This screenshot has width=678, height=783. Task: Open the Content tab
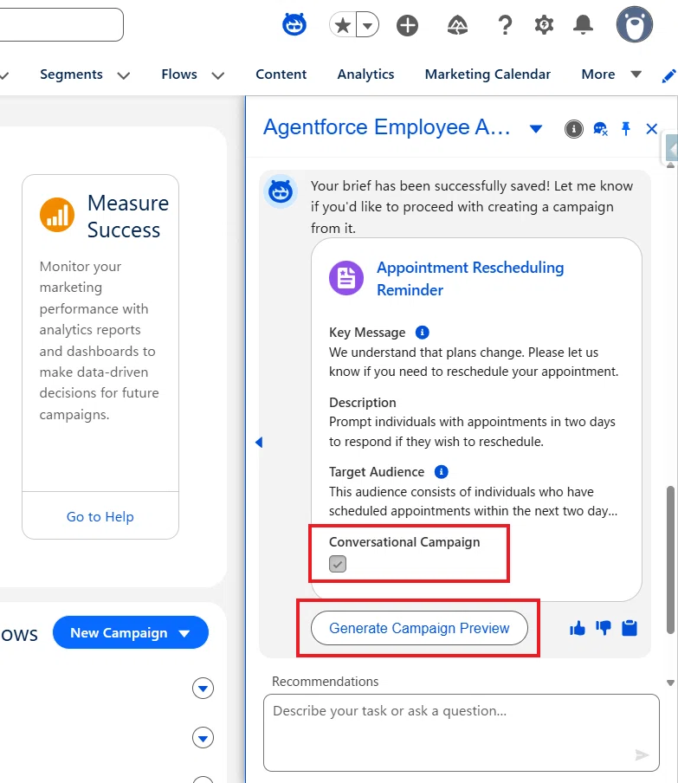point(281,74)
